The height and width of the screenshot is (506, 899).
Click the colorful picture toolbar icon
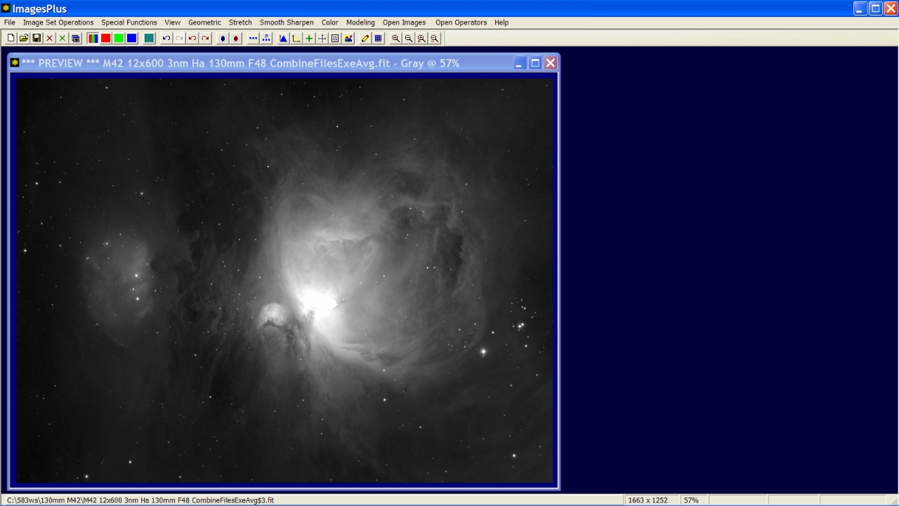click(348, 38)
